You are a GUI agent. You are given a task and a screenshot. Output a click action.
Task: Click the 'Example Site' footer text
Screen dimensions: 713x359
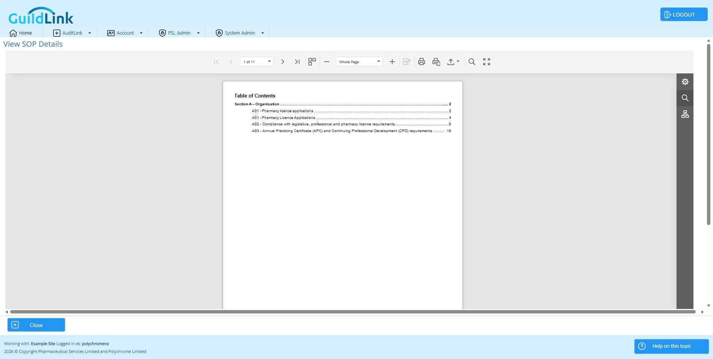click(43, 344)
